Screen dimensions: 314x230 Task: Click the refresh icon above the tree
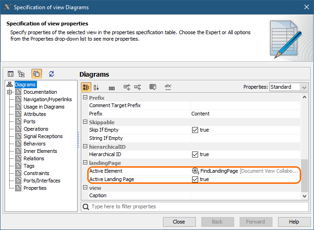coord(51,74)
